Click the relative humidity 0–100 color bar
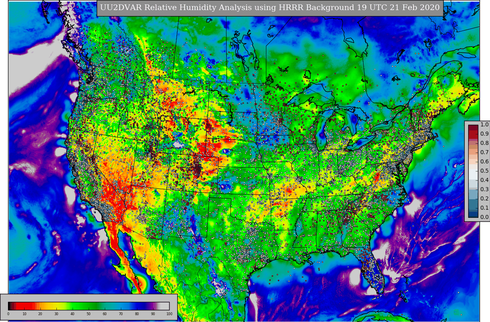 89,305
